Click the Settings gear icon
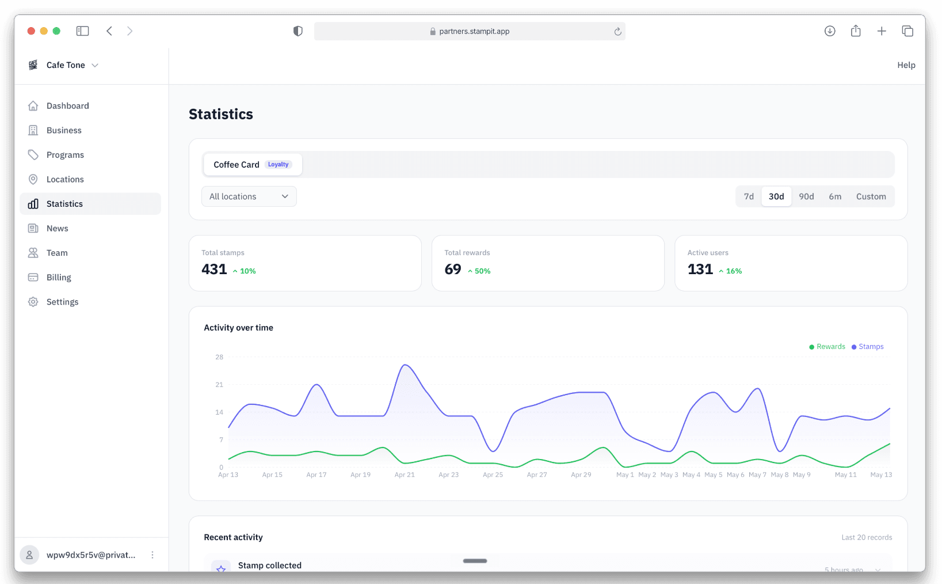This screenshot has width=942, height=584. tap(33, 302)
